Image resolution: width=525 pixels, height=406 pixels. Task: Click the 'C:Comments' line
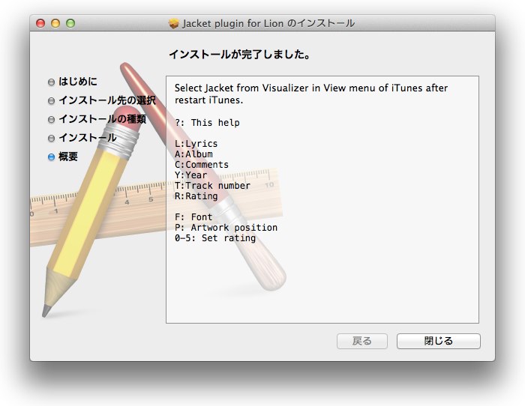point(202,165)
